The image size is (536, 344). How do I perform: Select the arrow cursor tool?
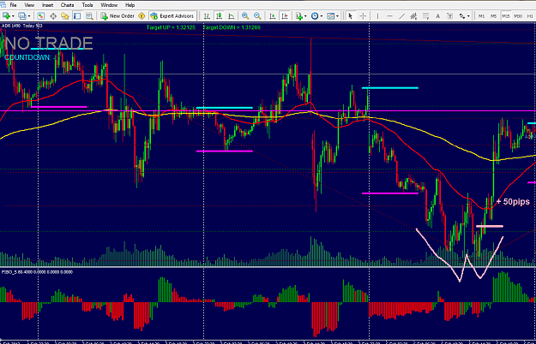[350, 16]
